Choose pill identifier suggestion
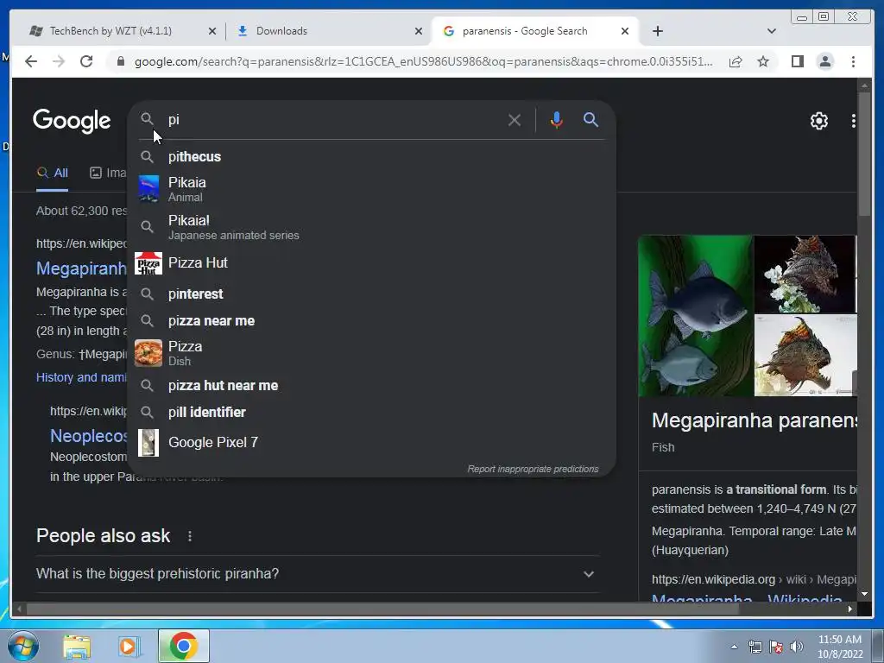The width and height of the screenshot is (884, 663). (371, 412)
